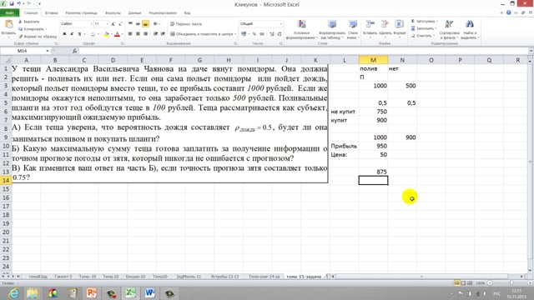Click the Name Box showing M14
Screen dimensions: 534x300
click(x=23, y=51)
